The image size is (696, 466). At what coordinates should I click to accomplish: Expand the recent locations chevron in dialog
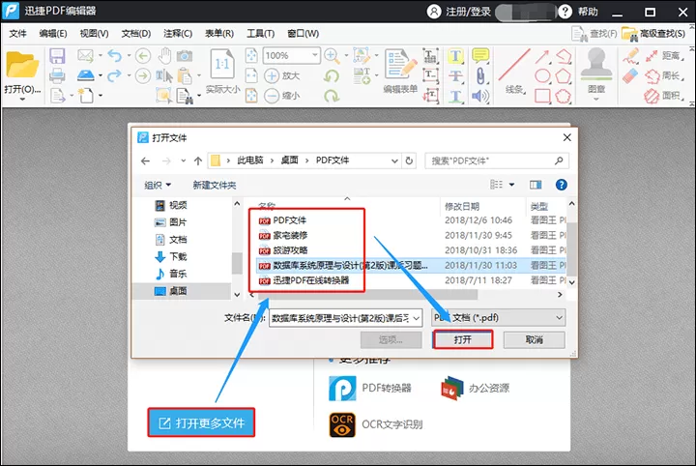[183, 160]
